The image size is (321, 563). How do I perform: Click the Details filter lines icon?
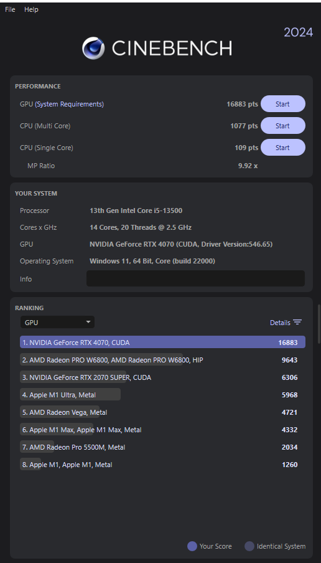click(x=297, y=322)
